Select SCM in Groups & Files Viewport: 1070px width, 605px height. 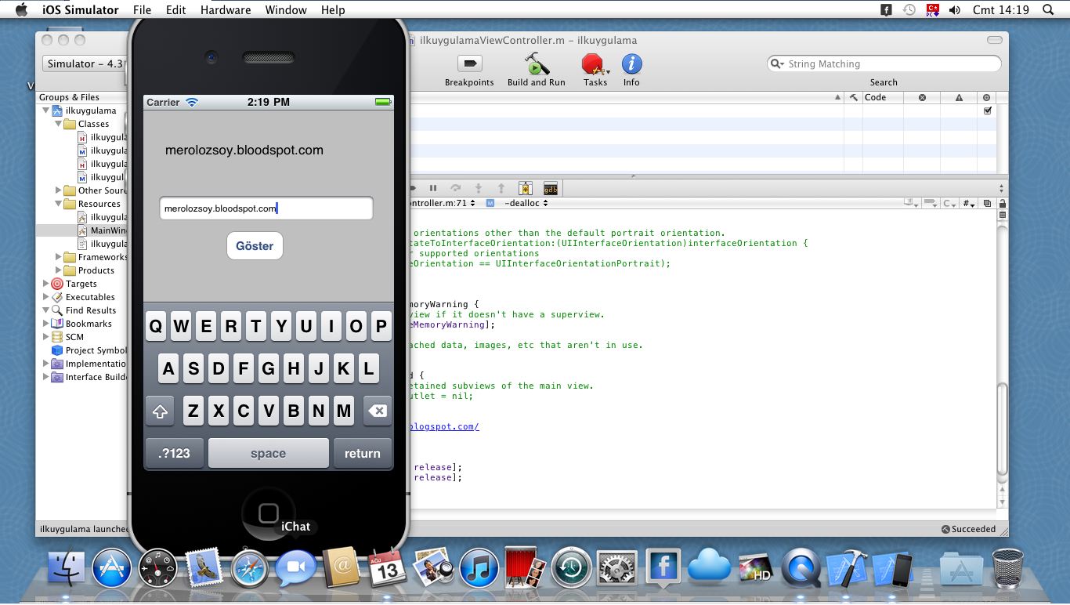[74, 337]
